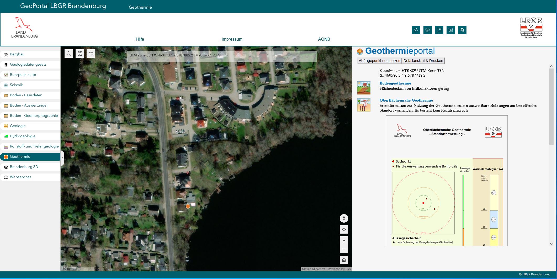Click the Koordinaten ETRS89 UTM Zone 33N text
This screenshot has height=279, width=557.
coord(412,70)
